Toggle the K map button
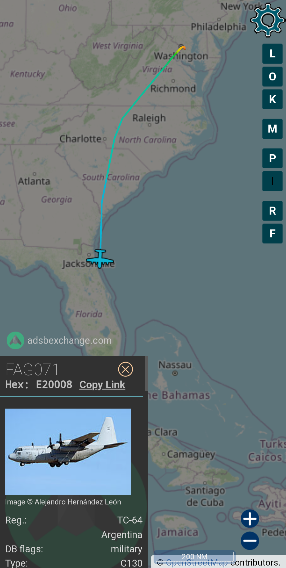Image resolution: width=286 pixels, height=568 pixels. point(272,99)
